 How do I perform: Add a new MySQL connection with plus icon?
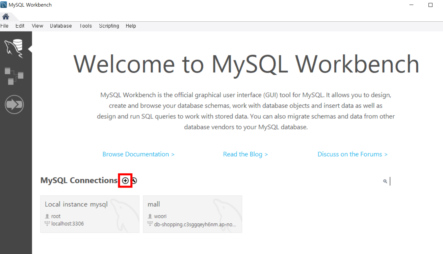(125, 181)
